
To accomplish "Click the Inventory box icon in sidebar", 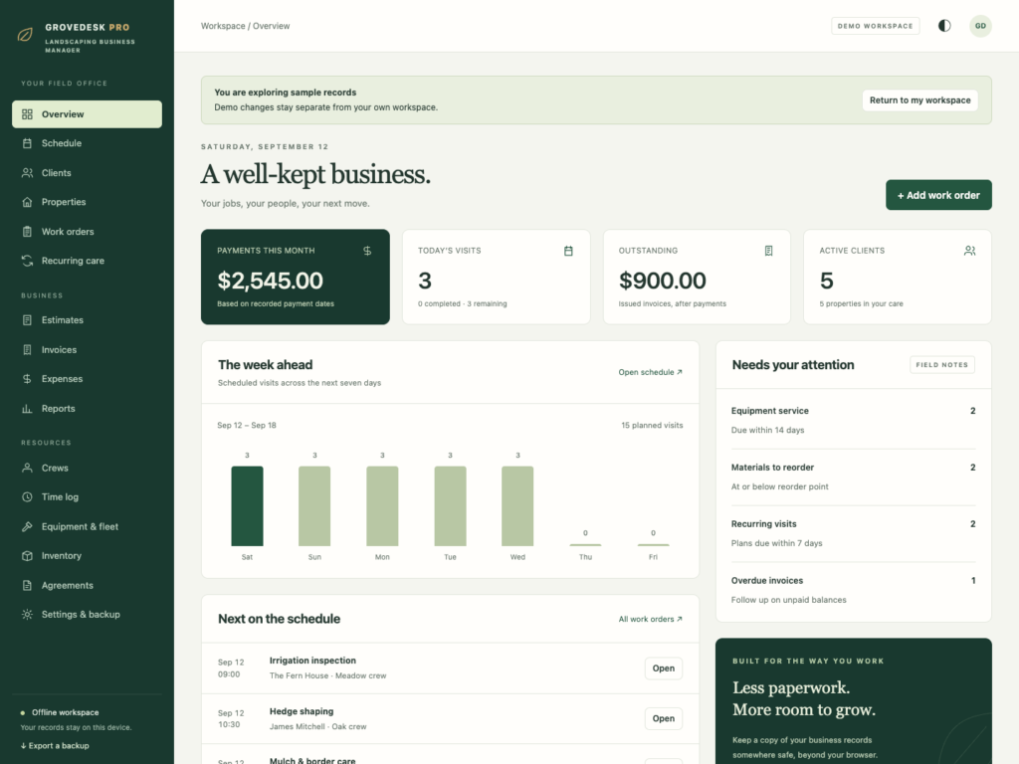I will click(27, 556).
